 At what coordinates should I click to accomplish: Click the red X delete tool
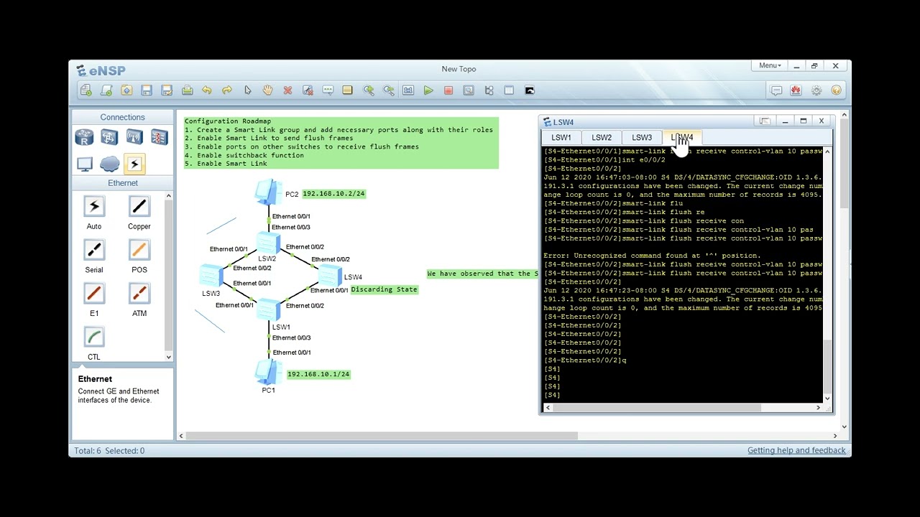click(287, 90)
